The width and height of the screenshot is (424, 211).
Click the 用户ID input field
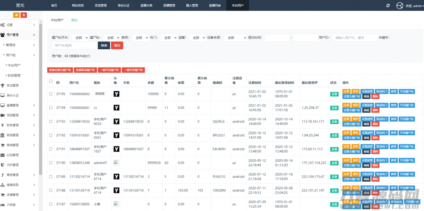(354, 38)
